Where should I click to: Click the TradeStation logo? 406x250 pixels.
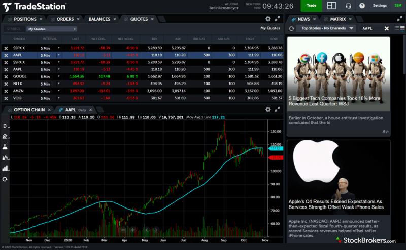(x=34, y=7)
